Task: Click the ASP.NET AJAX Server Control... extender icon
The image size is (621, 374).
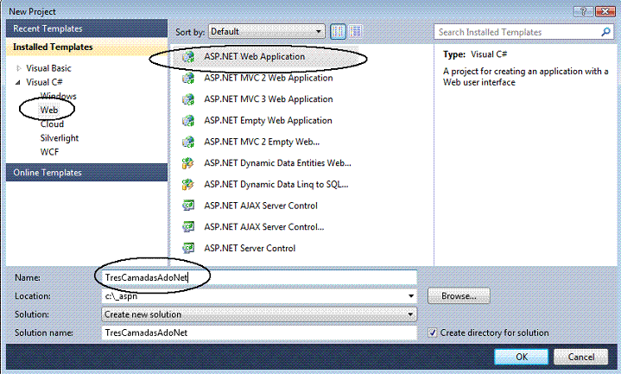Action: (x=188, y=227)
